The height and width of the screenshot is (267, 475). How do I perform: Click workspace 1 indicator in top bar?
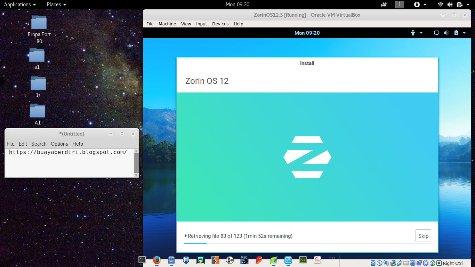coord(400,5)
